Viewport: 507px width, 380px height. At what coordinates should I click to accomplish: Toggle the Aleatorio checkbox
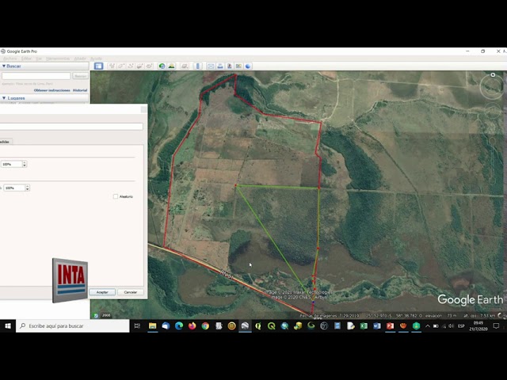(116, 196)
